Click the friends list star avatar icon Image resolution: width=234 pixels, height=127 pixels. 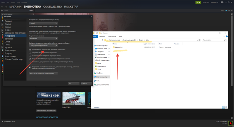(x=230, y=123)
